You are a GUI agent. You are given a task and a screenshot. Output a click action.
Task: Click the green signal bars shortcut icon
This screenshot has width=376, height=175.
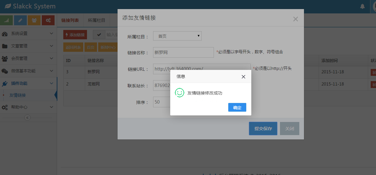click(x=7, y=20)
